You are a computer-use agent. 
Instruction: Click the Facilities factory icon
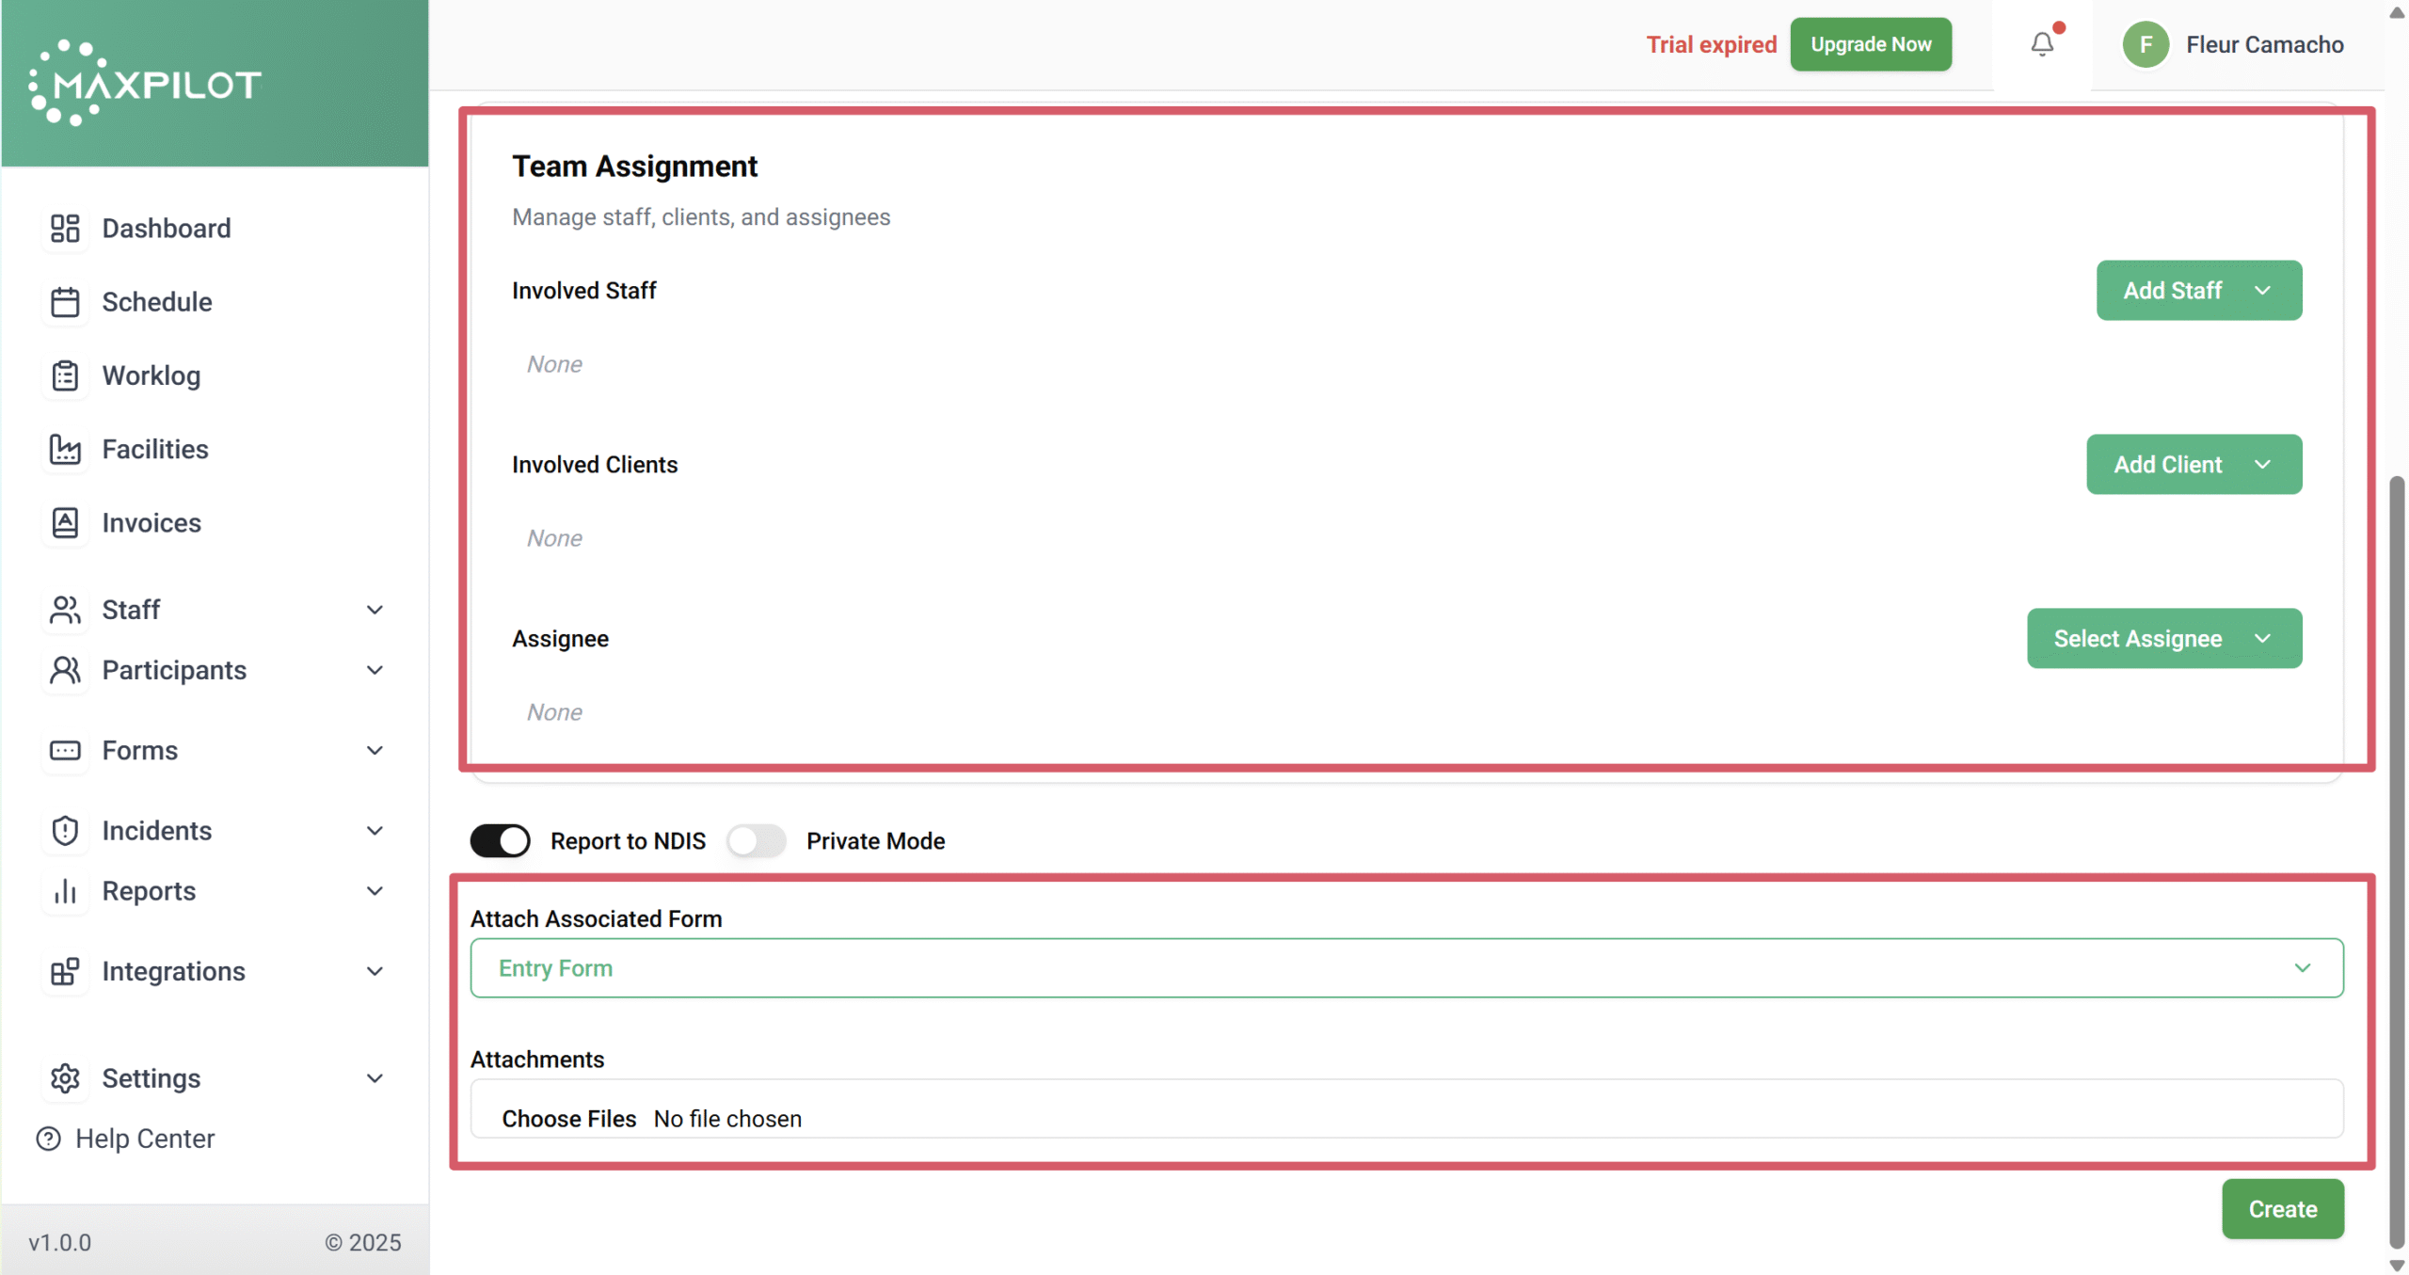pos(65,449)
